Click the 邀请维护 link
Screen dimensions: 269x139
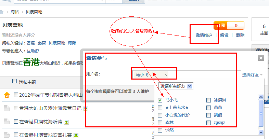coord(204,35)
